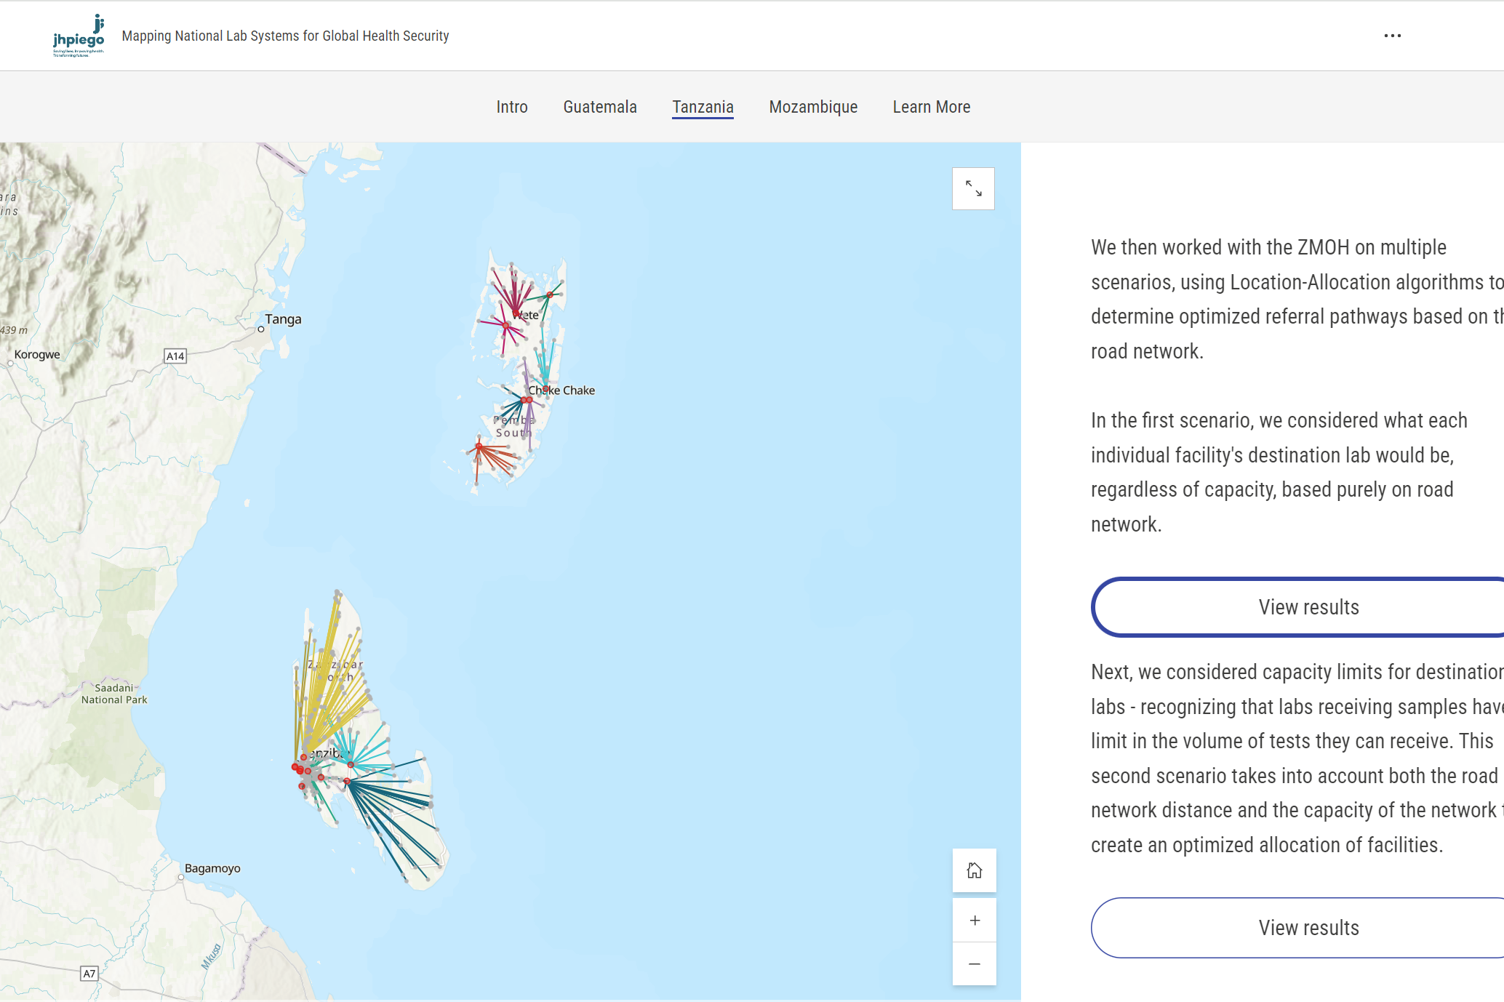Switch to the Guatemala tab
Viewport: 1504px width, 1002px height.
click(600, 107)
